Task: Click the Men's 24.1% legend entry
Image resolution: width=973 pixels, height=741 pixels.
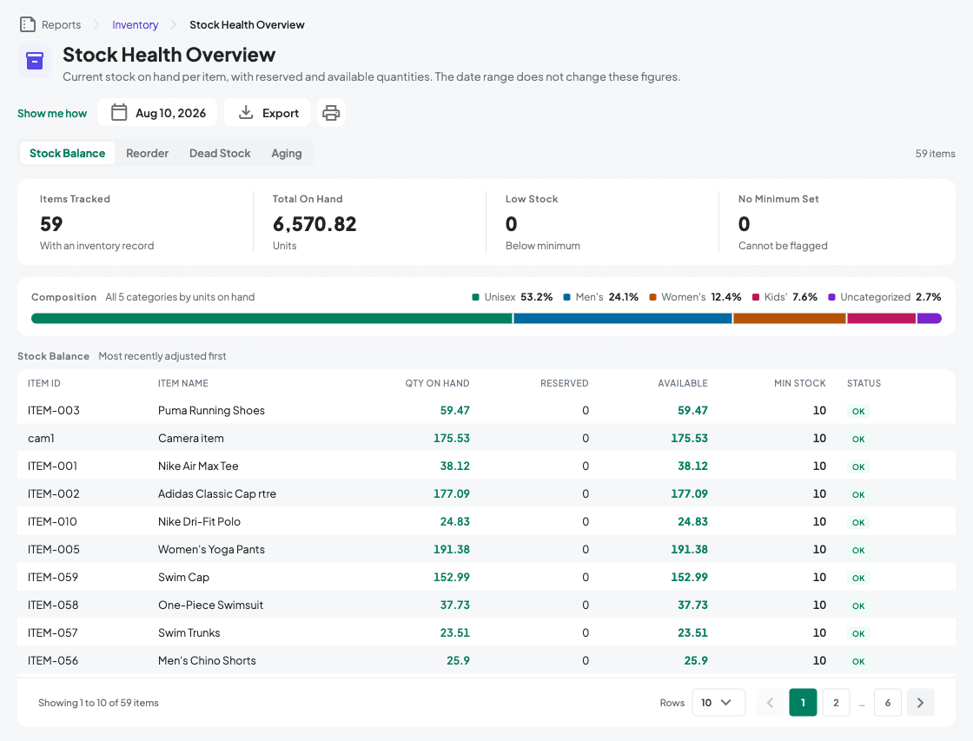Action: point(600,297)
